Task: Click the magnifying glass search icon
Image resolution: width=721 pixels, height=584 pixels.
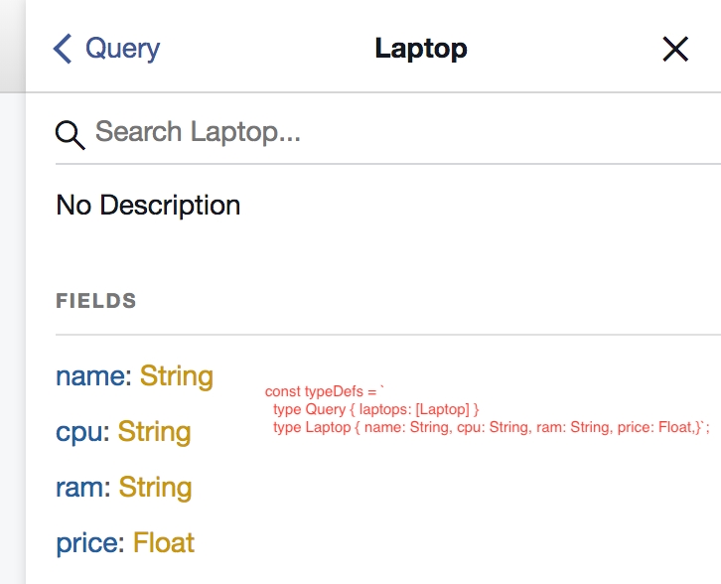Action: click(x=70, y=134)
